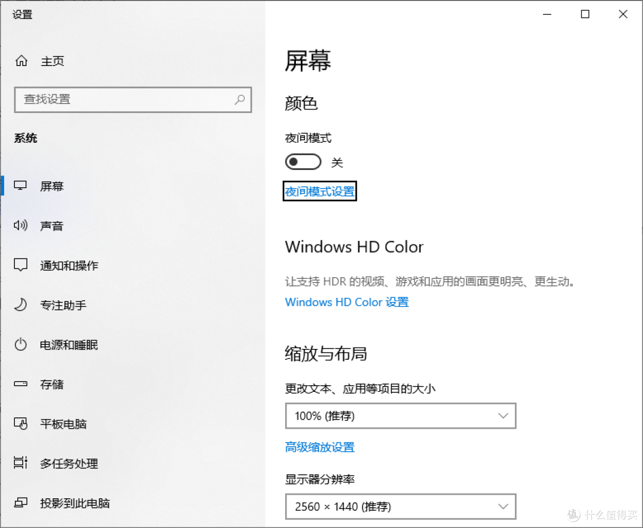Open the 2560 × 1440 resolution dropdown

coord(401,507)
